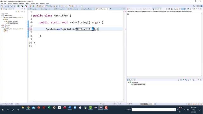Viewport: 203px width, 114px height.
Task: Toggle Show Console on standard output change
Action: 182,9
